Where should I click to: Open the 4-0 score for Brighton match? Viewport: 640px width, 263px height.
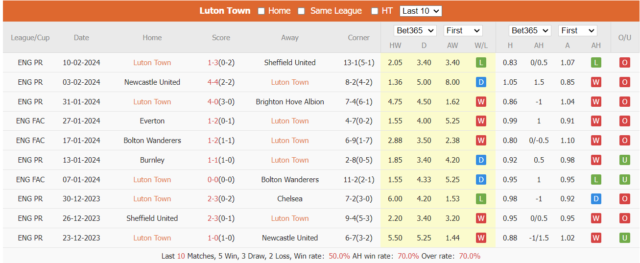pos(213,102)
